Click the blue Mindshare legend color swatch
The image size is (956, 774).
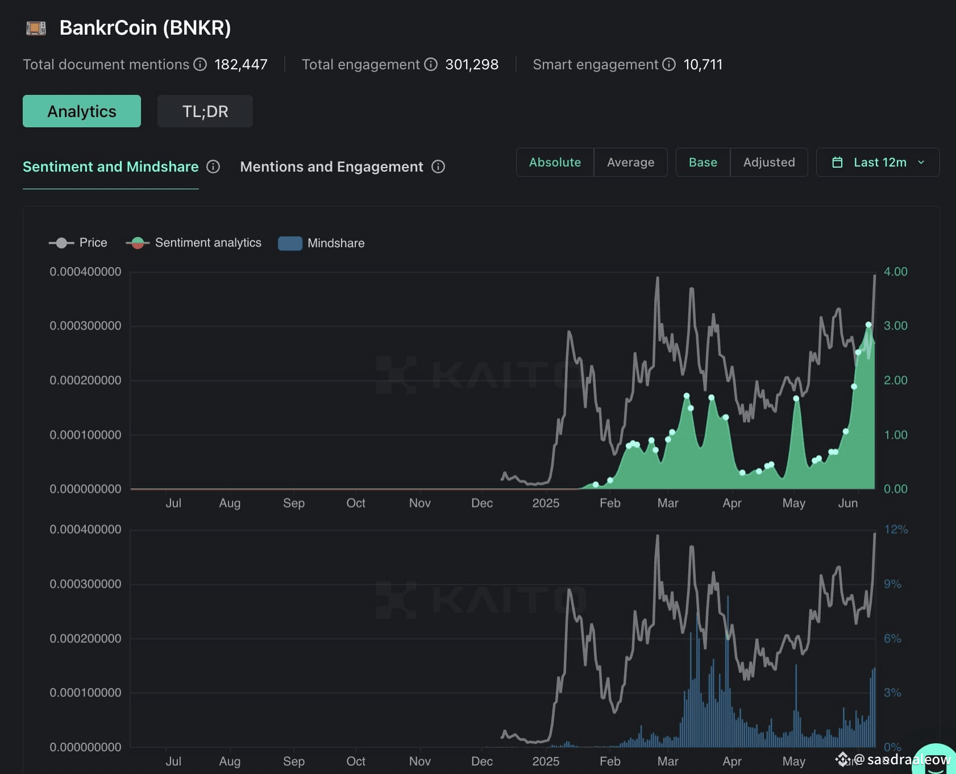[290, 243]
